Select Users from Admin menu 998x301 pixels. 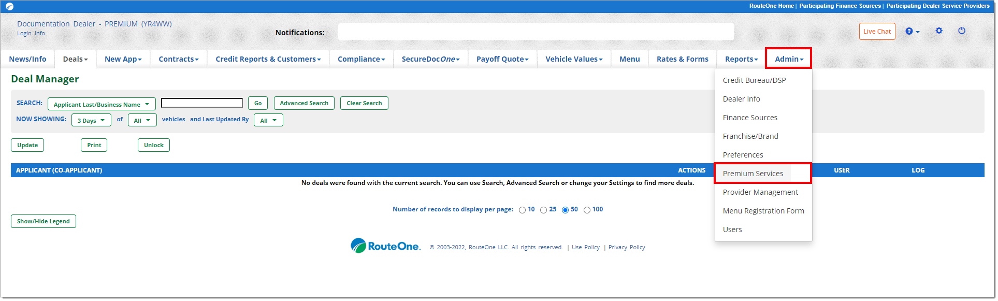pyautogui.click(x=763, y=230)
